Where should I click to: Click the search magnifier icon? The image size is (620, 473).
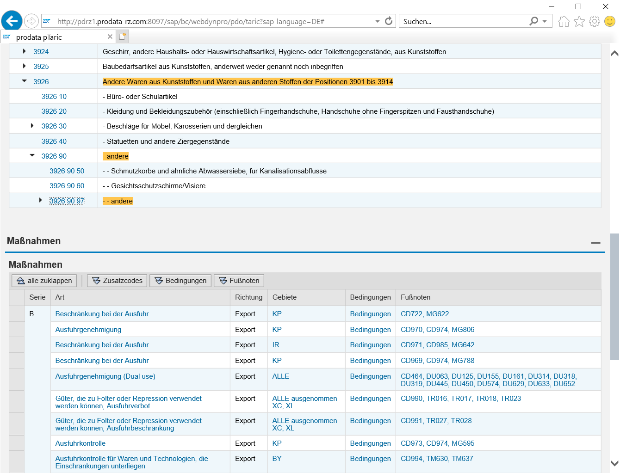pos(533,21)
